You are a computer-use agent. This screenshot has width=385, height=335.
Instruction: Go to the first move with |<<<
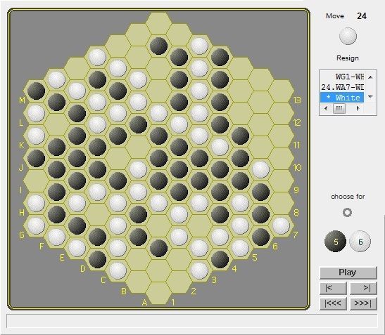(333, 303)
